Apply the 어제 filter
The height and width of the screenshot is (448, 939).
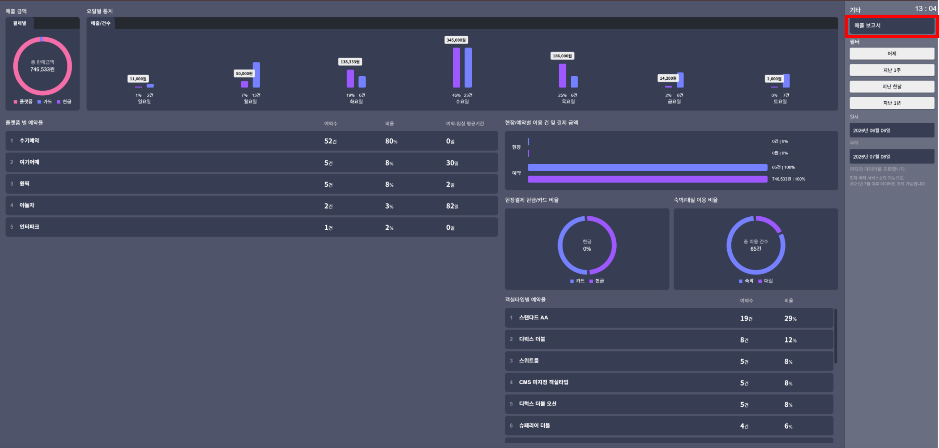click(x=891, y=54)
